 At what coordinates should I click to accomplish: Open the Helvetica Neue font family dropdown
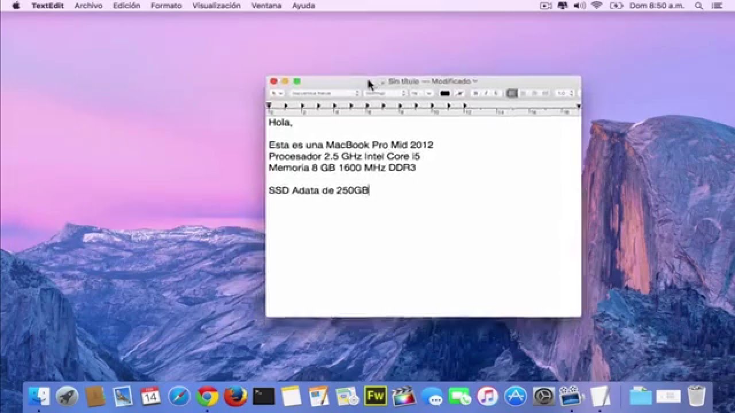coord(324,93)
